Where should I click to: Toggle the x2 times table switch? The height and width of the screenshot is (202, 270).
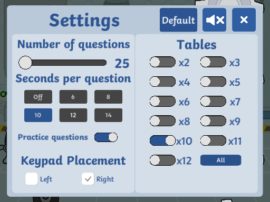coord(162,62)
